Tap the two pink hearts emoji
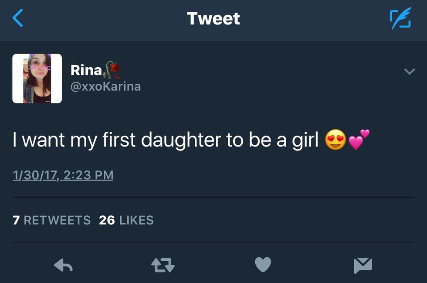 click(359, 140)
